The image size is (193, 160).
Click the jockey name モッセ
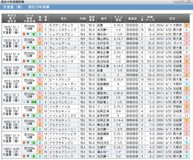(x=102, y=75)
